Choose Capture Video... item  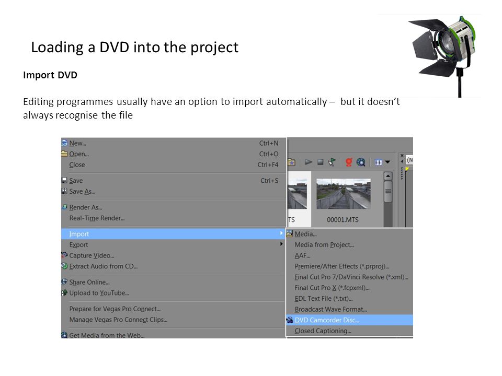[173, 255]
